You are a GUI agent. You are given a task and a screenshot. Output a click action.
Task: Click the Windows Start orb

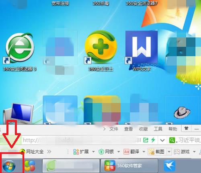click(9, 166)
